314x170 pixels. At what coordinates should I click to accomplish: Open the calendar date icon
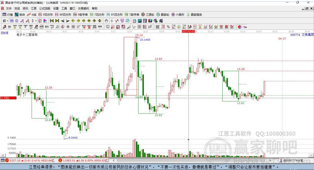[x=134, y=21]
